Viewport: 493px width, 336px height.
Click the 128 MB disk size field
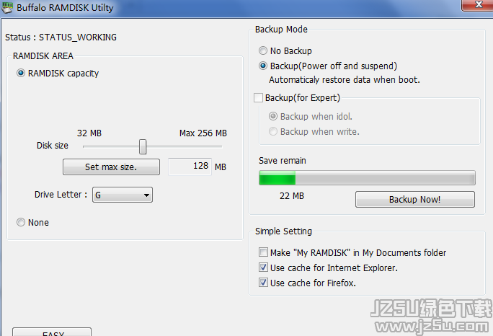(x=190, y=167)
